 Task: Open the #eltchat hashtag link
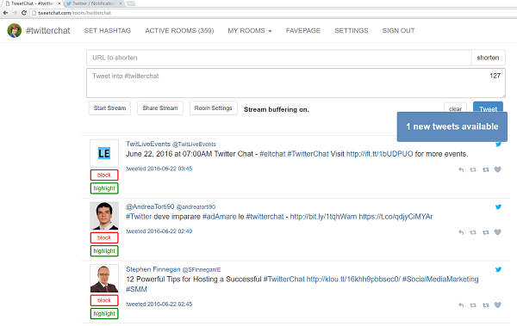[x=272, y=154]
